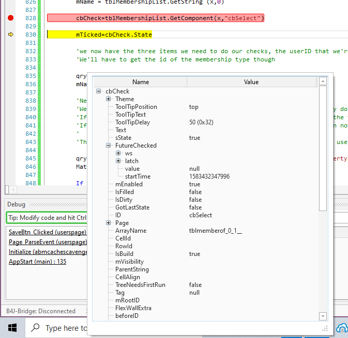Image resolution: width=348 pixels, height=338 pixels.
Task: Select the CellId row
Action: [x=205, y=238]
